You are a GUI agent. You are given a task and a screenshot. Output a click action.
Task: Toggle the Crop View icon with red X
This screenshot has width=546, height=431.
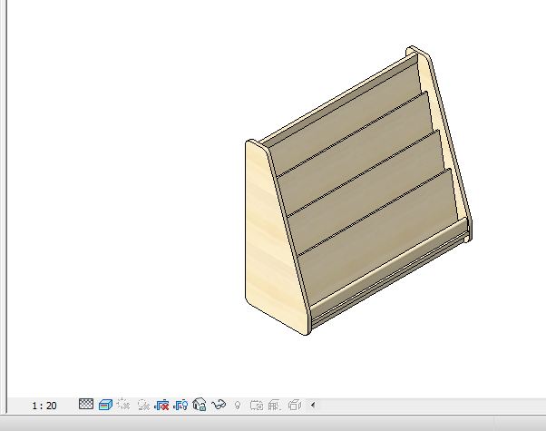click(x=161, y=406)
